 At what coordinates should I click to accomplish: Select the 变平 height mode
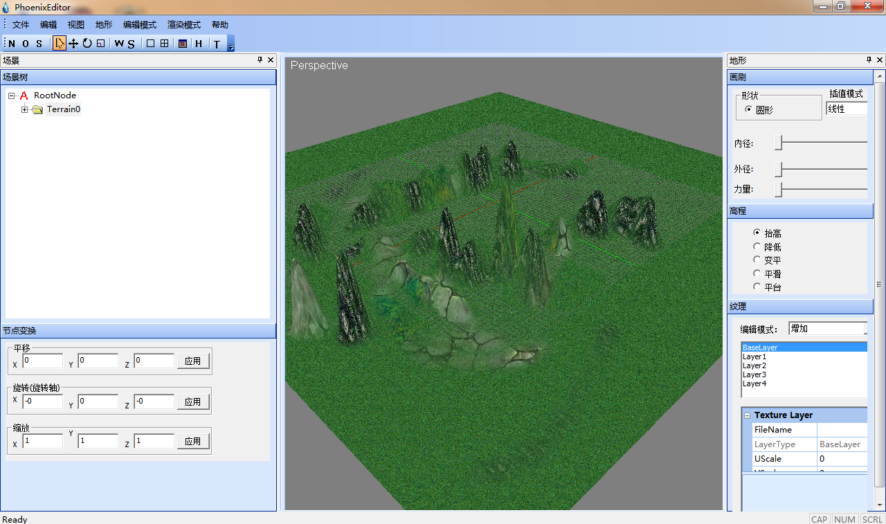[757, 260]
